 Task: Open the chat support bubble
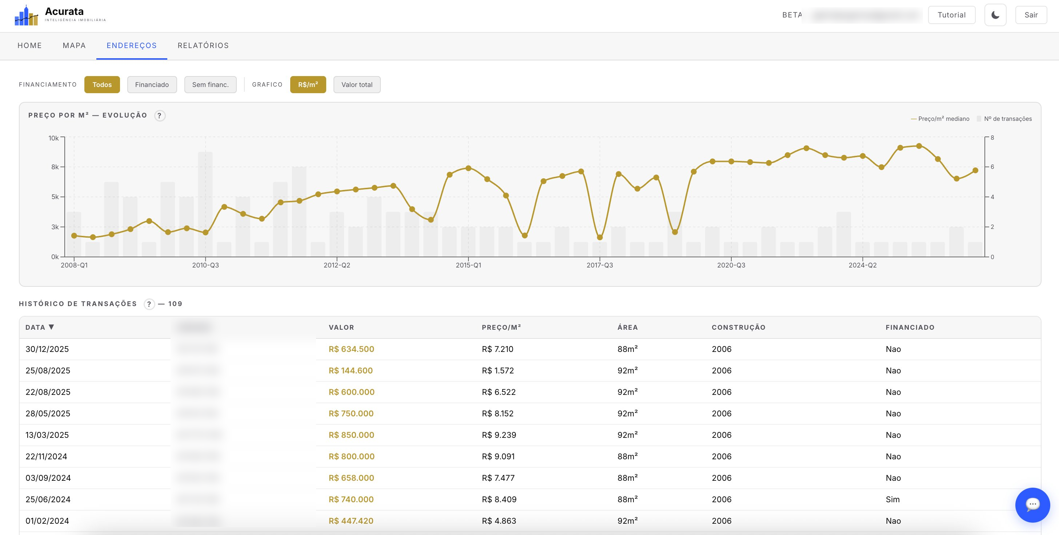click(x=1032, y=505)
